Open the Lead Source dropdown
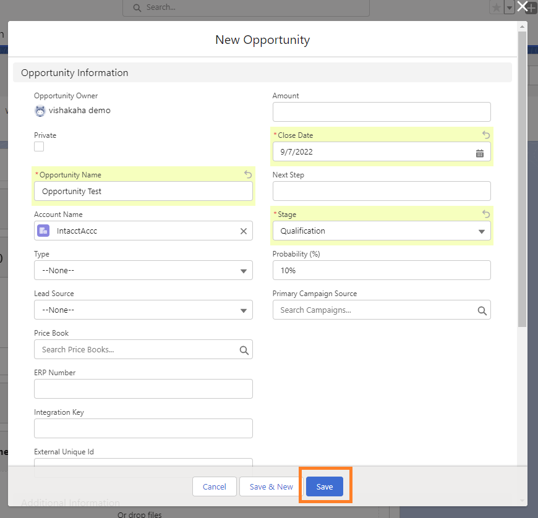Viewport: 538px width, 518px height. pos(143,310)
